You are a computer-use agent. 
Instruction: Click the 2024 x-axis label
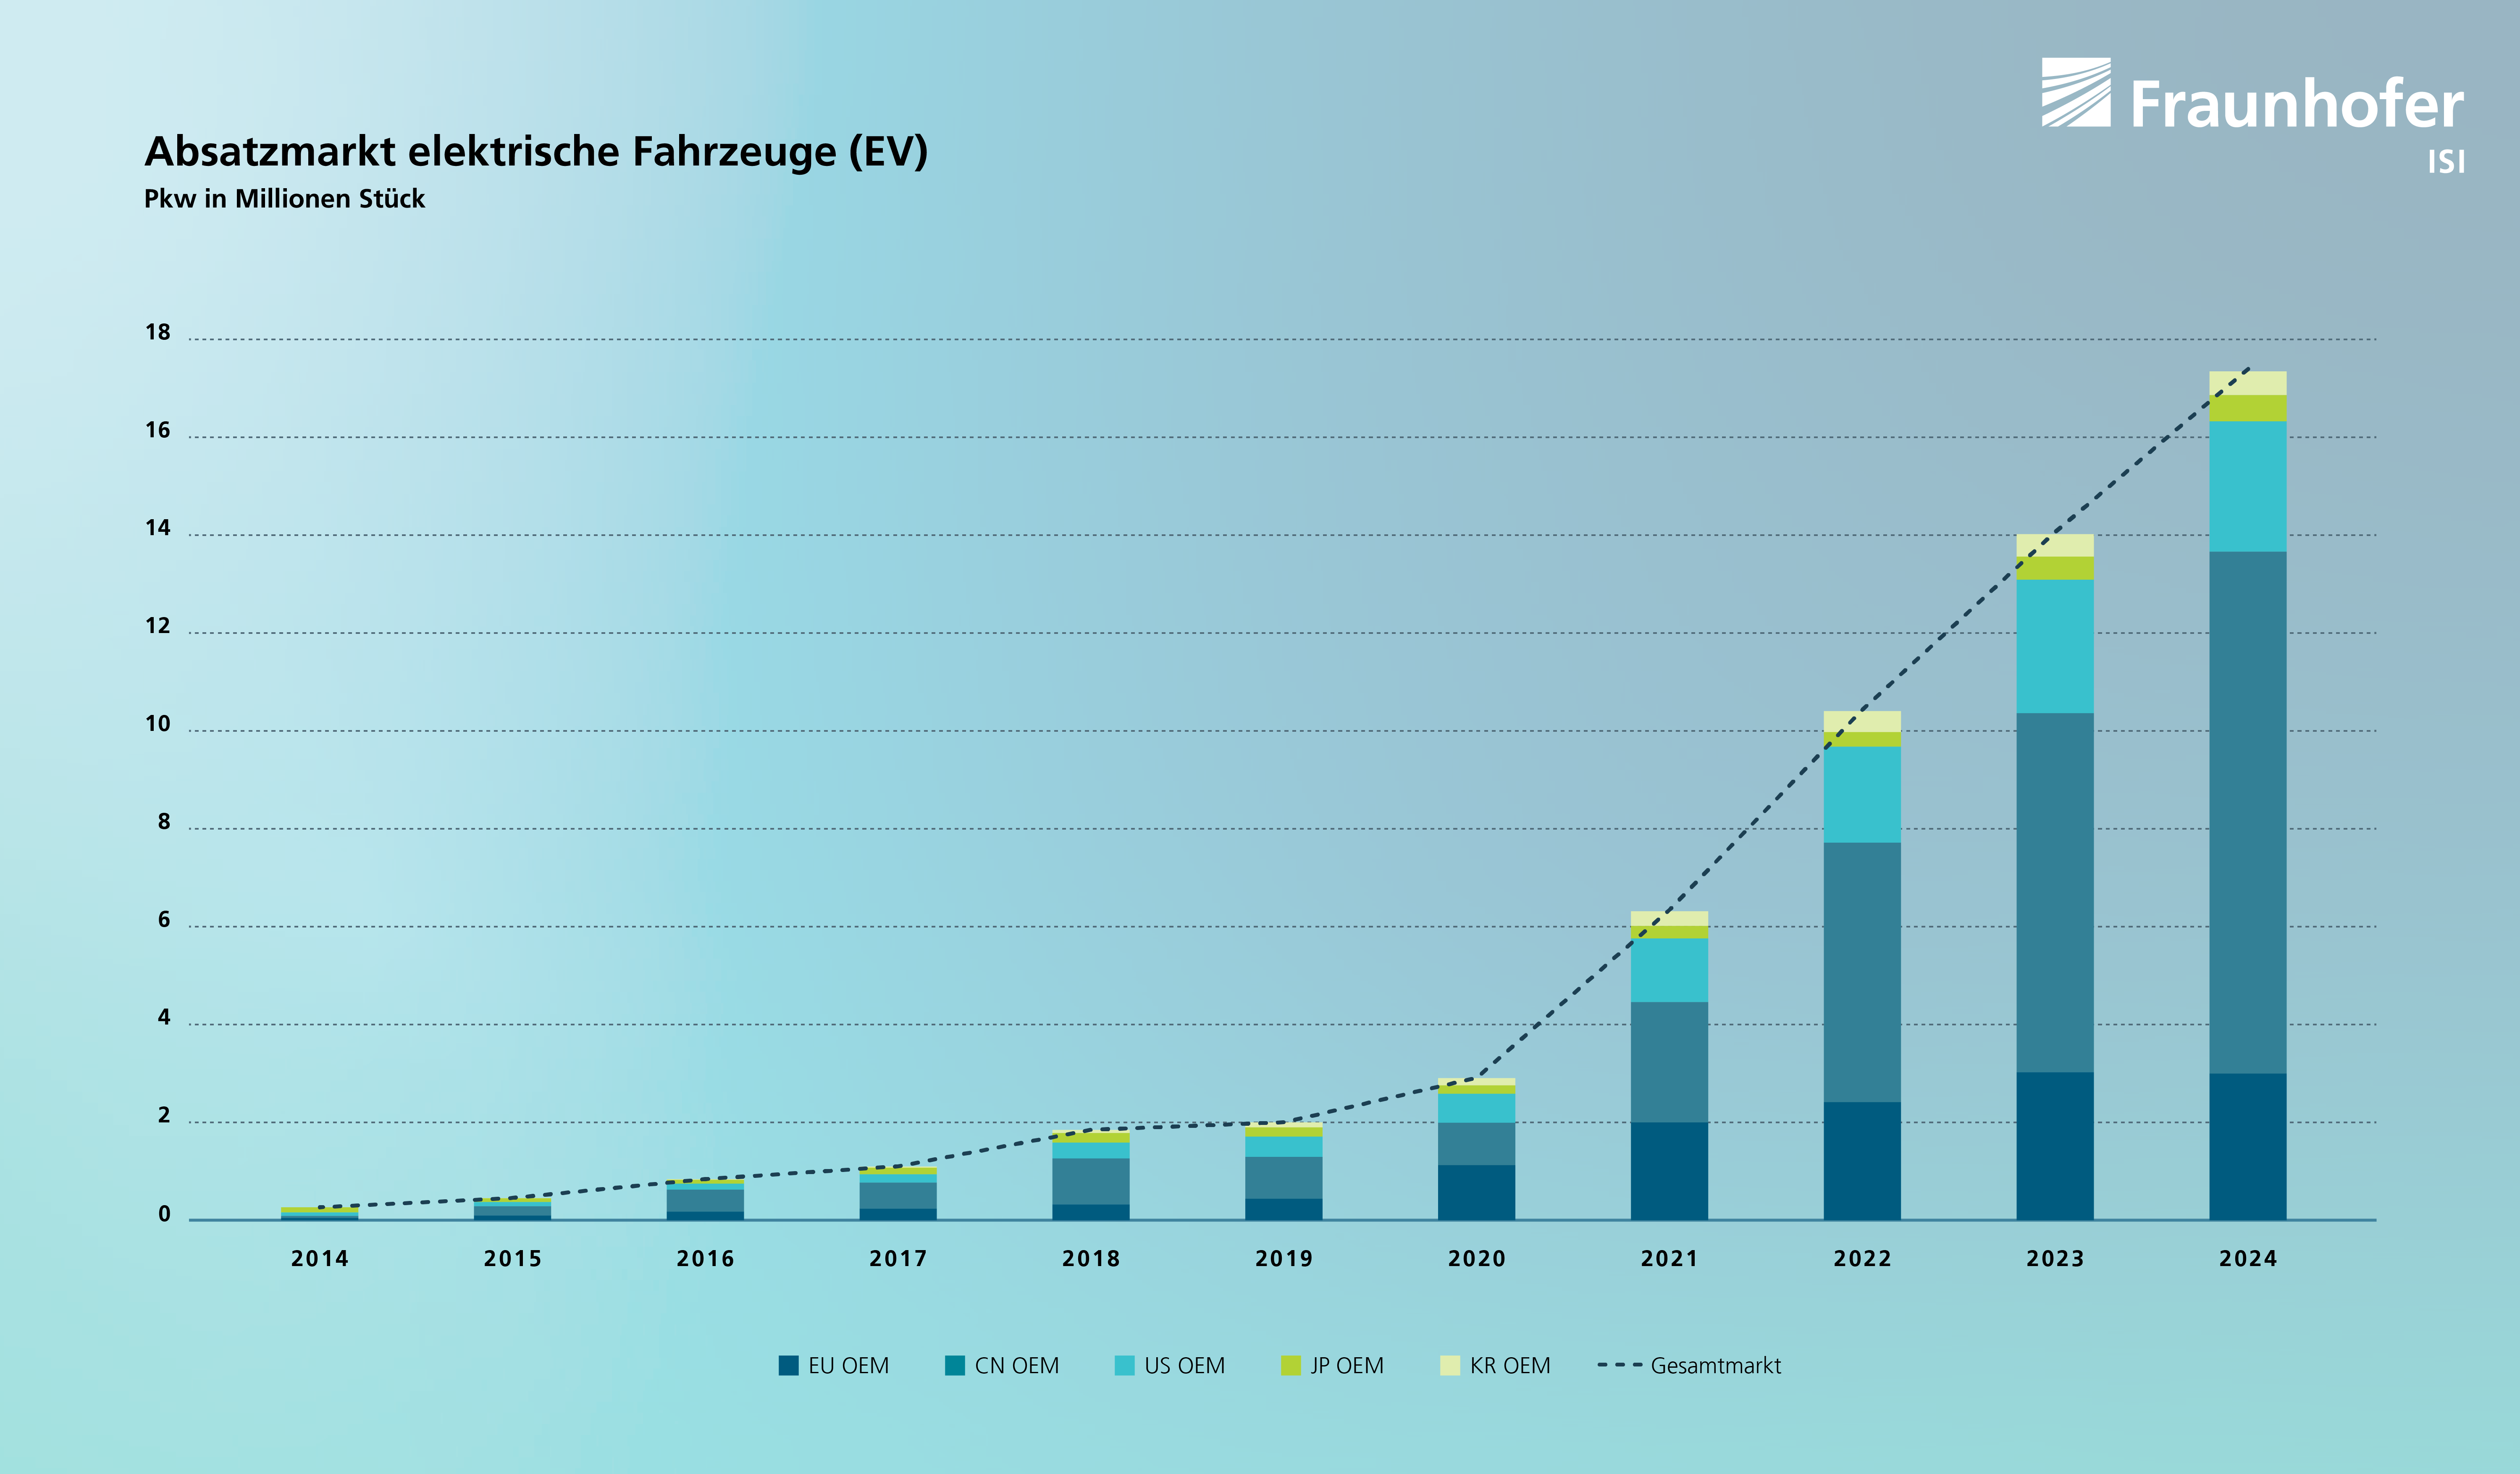click(x=2248, y=1259)
